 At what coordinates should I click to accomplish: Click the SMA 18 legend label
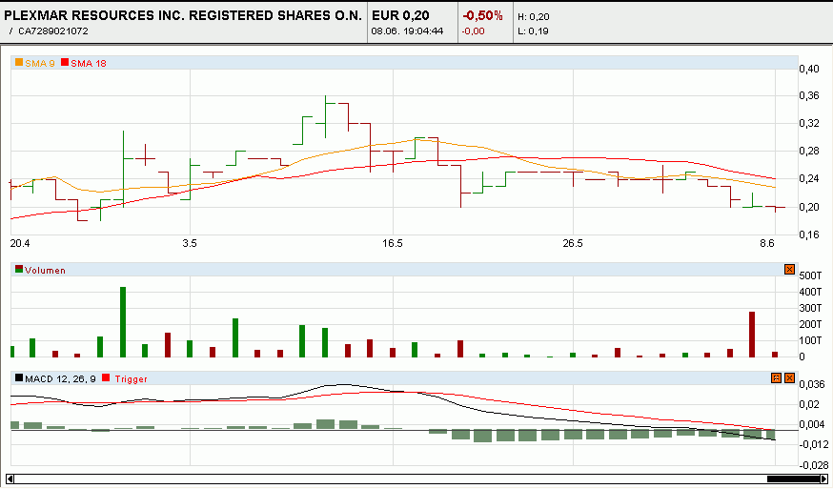88,64
